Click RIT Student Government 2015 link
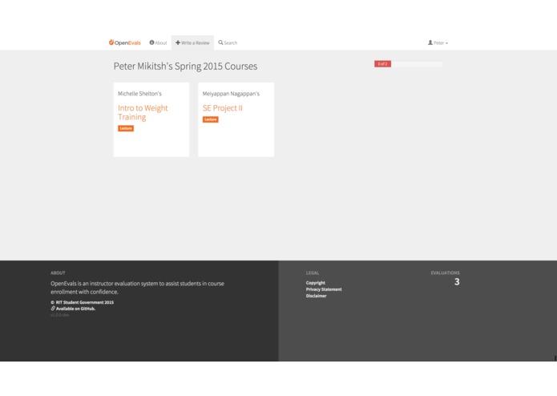Image resolution: width=557 pixels, height=396 pixels. click(84, 302)
